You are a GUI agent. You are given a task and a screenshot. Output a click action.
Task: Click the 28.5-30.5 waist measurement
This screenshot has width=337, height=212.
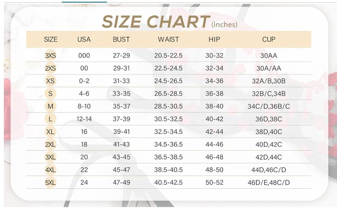(168, 106)
